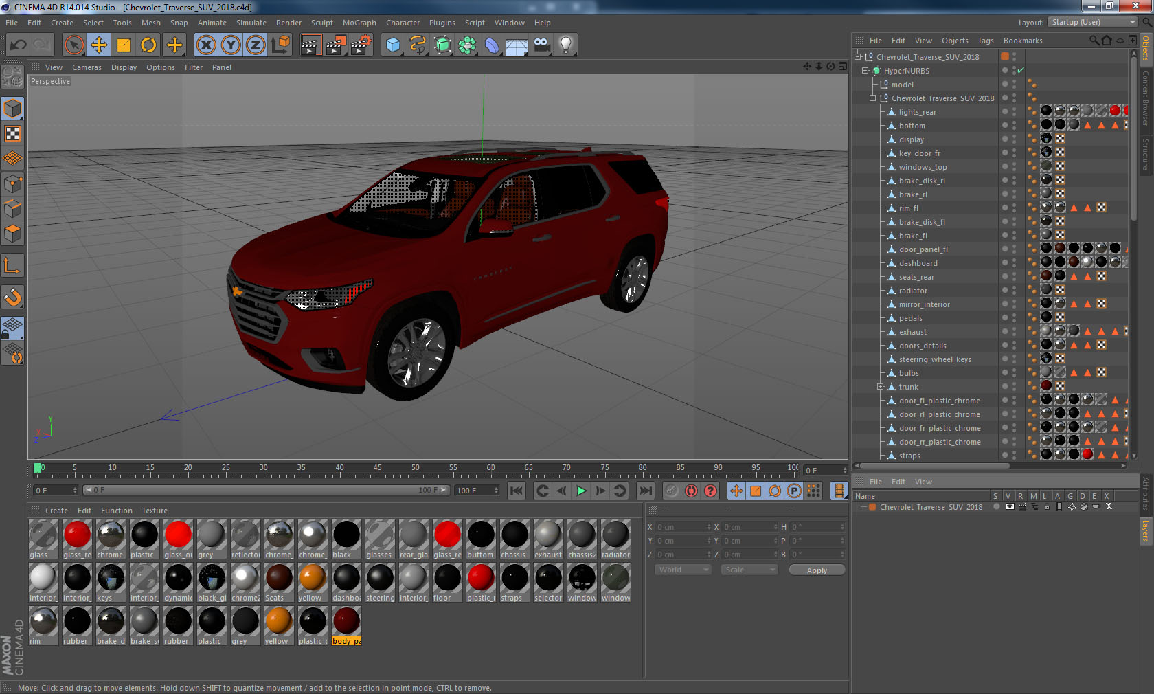Open Render Settings icon
This screenshot has height=694, width=1154.
coord(361,45)
